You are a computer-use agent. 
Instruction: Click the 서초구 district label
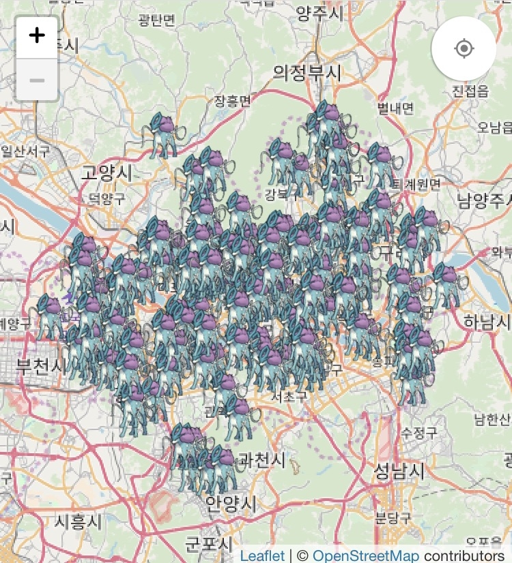[x=289, y=397]
